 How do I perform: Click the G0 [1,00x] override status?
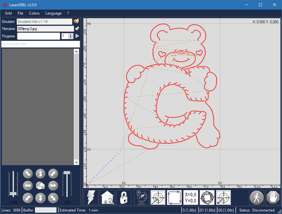pos(226,210)
